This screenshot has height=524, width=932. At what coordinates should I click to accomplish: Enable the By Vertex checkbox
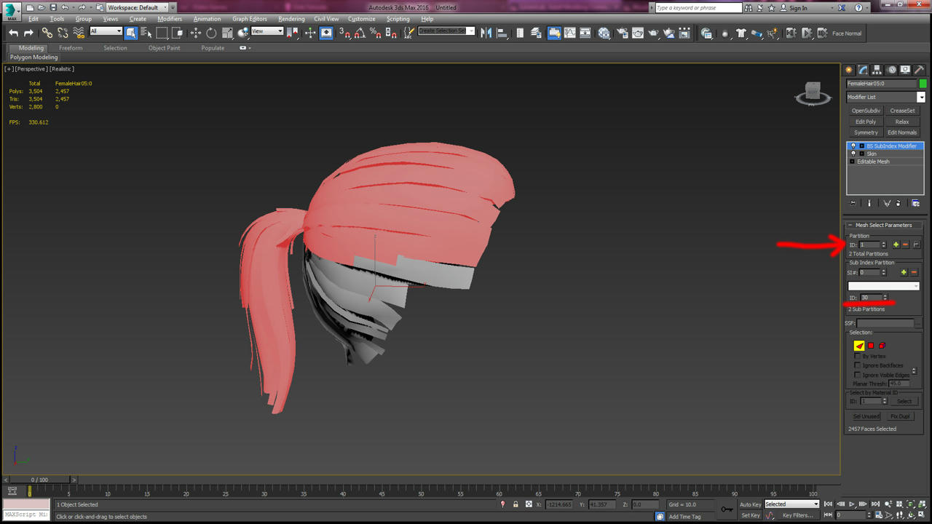(x=858, y=357)
